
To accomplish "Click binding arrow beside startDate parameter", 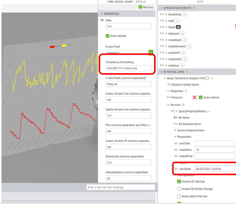I will point(175,169).
